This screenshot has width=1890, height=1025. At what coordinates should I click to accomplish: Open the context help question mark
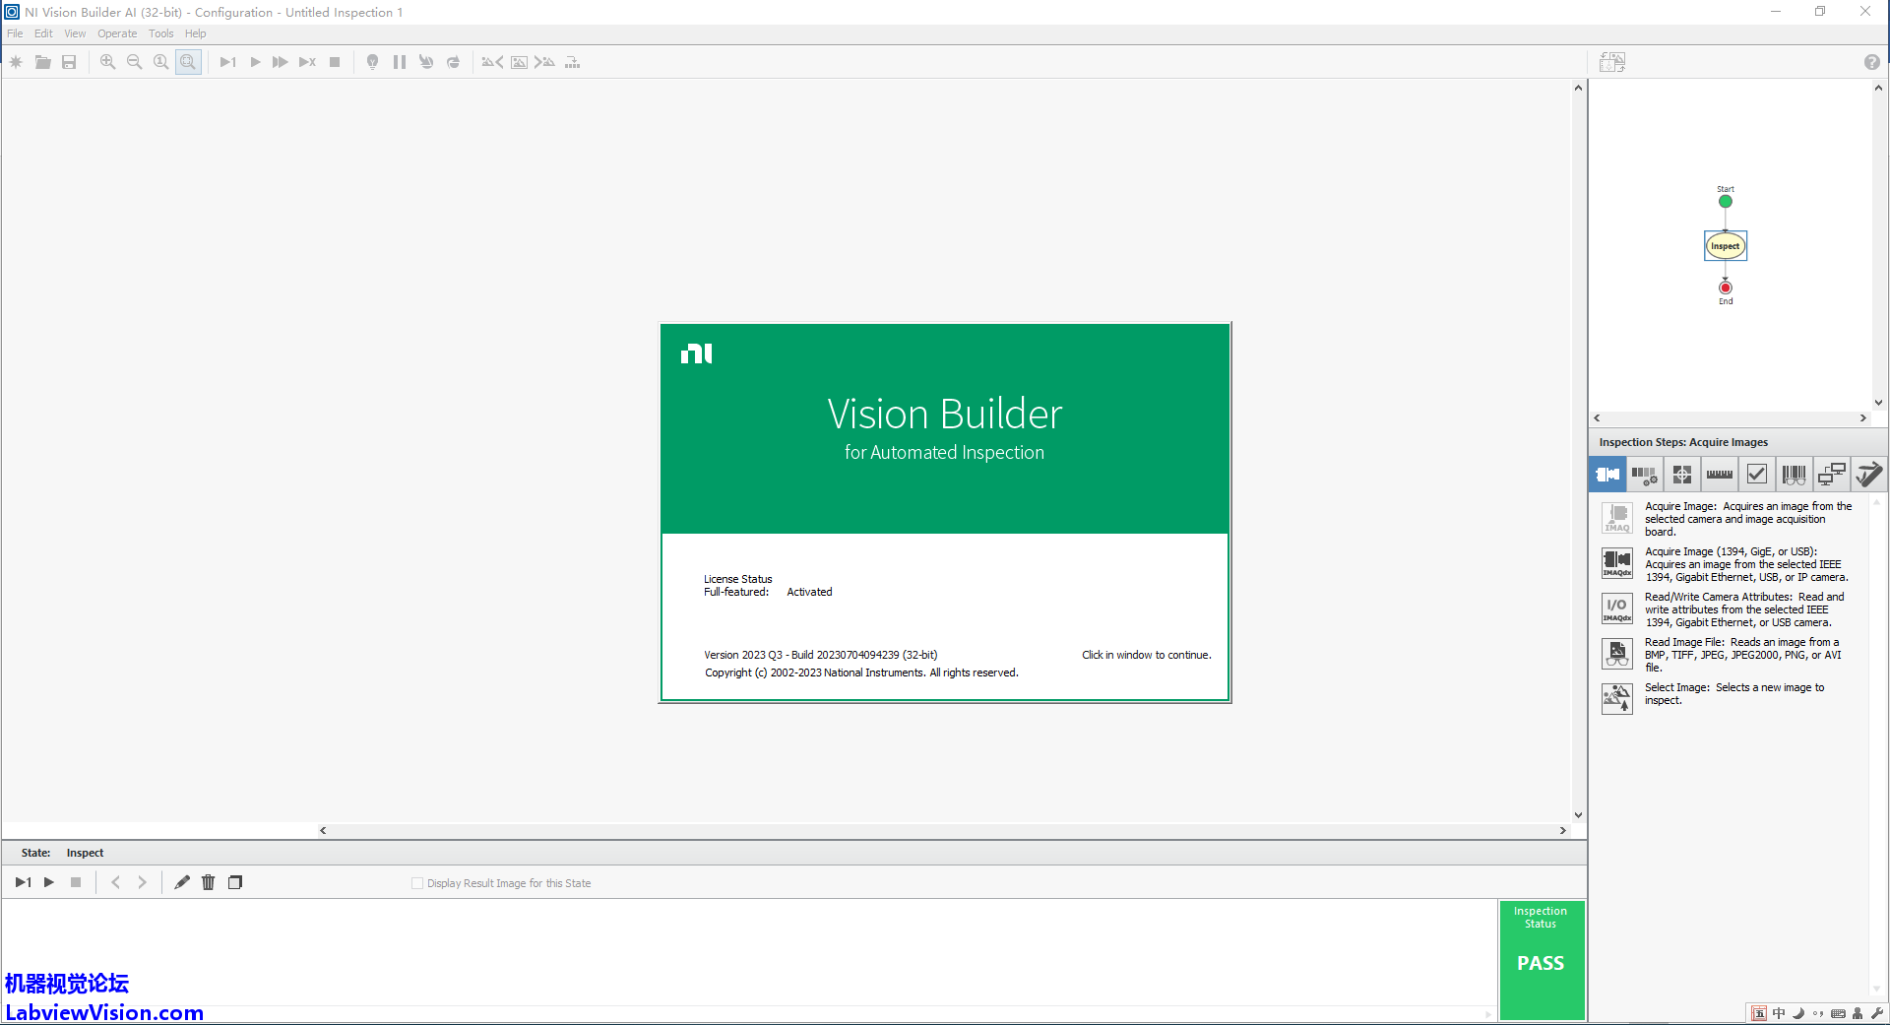coord(1871,62)
